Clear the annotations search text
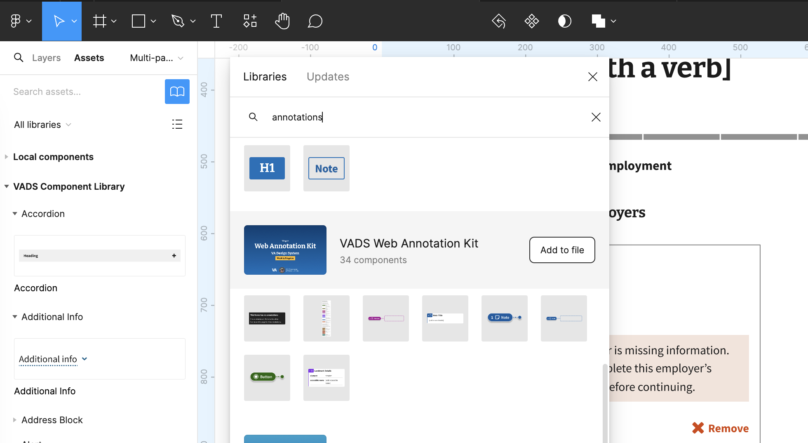 (x=596, y=117)
